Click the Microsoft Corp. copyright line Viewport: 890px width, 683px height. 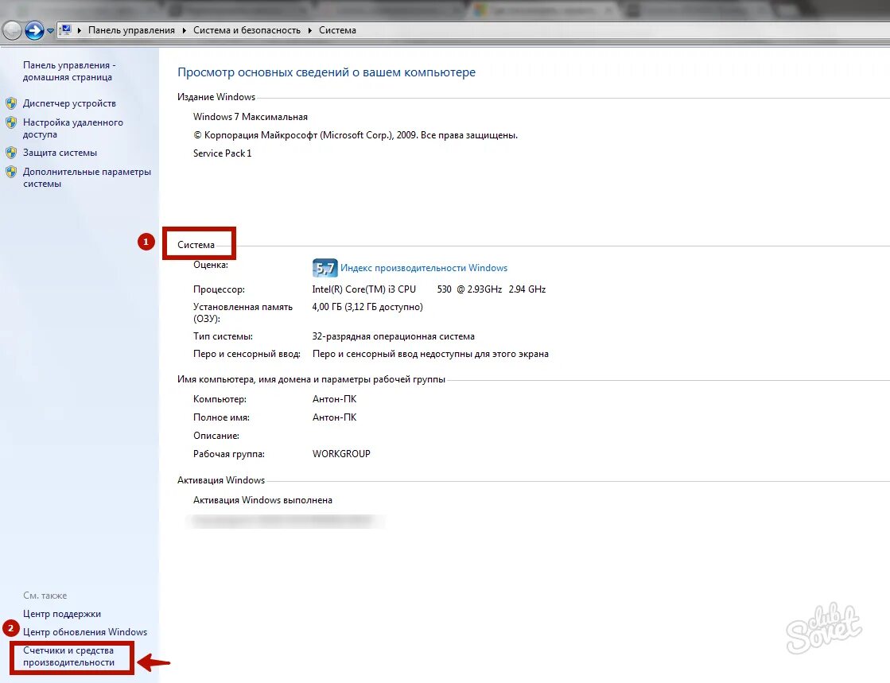coord(356,135)
